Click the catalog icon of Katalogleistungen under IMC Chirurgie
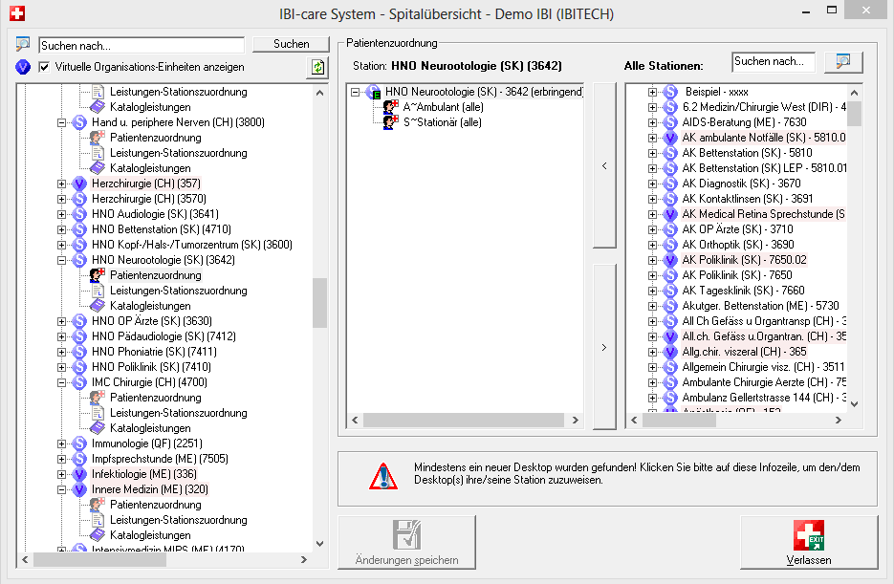The height and width of the screenshot is (584, 894). (98, 428)
